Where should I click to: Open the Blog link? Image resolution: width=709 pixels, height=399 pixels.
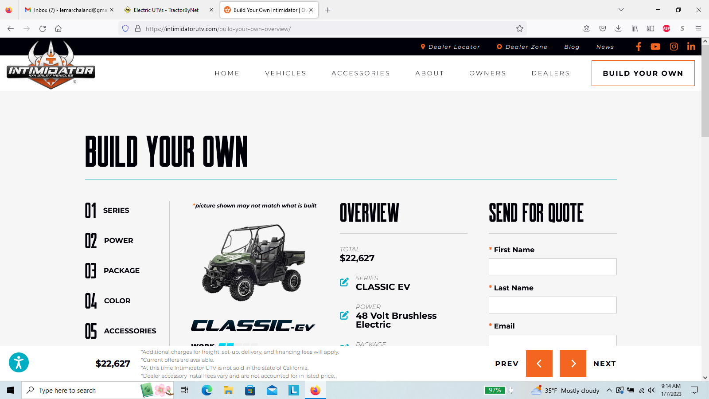point(572,47)
